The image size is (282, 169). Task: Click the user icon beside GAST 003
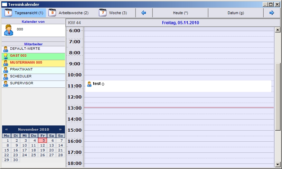coord(6,56)
